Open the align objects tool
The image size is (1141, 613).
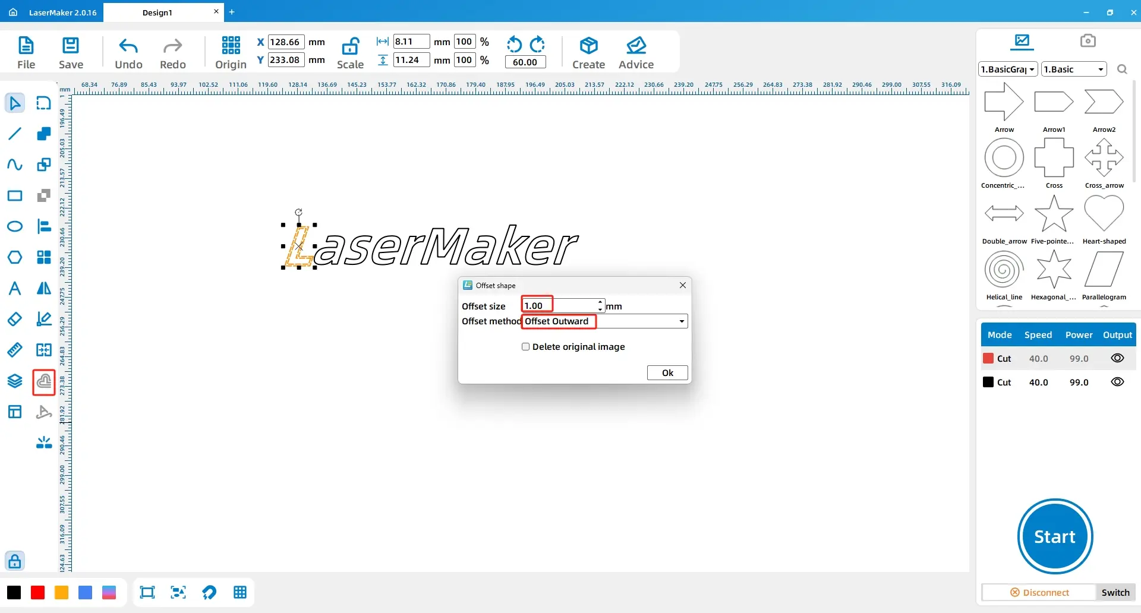[44, 226]
